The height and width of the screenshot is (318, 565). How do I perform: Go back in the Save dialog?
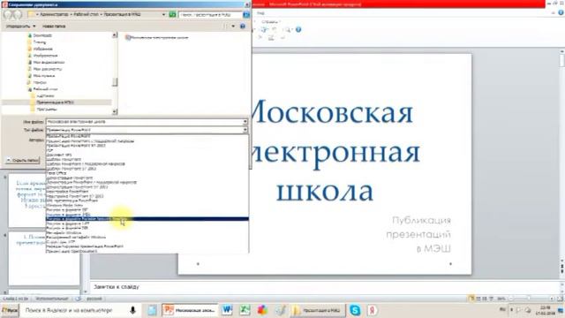(8, 15)
